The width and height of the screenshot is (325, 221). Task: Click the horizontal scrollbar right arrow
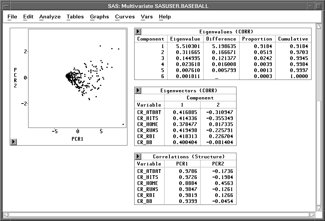313,215
